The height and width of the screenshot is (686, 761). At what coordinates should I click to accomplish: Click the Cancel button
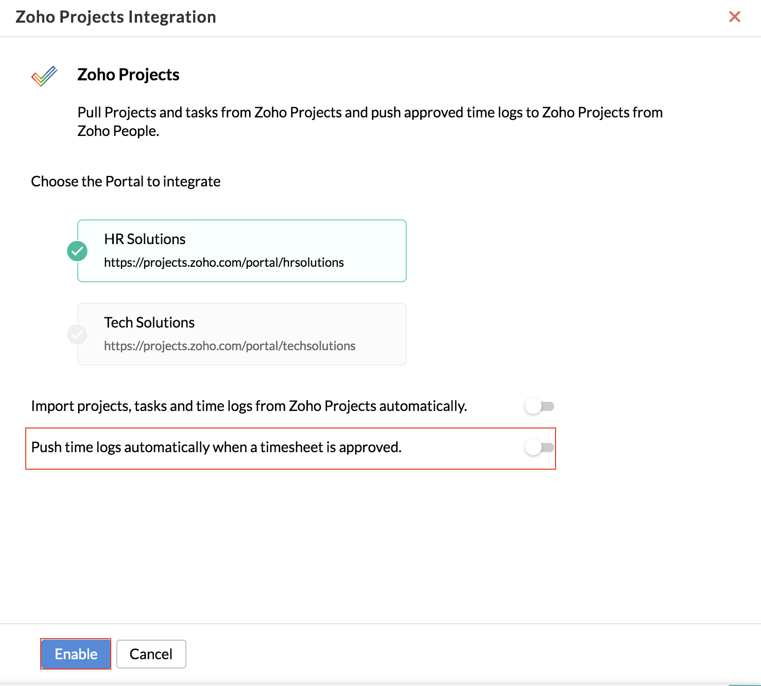(151, 654)
